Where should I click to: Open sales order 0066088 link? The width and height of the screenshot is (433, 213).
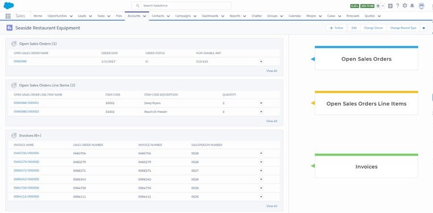coord(20,61)
